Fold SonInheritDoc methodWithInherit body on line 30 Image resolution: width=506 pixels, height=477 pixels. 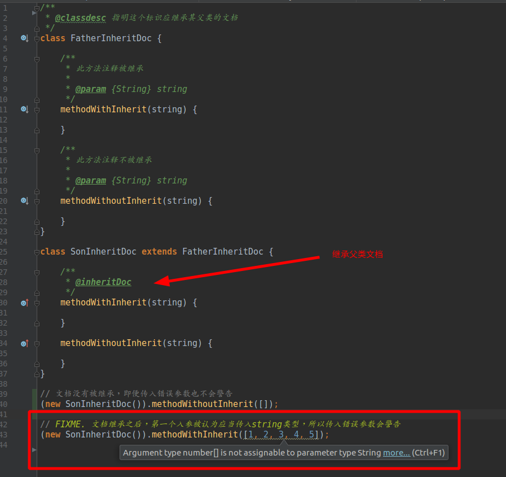pos(37,303)
